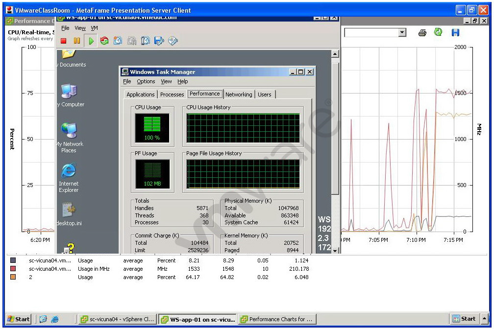Restore the inner Performance chart window
The width and height of the screenshot is (494, 329).
point(475,21)
